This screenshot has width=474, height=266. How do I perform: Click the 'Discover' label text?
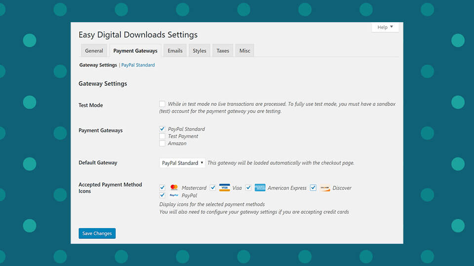coord(342,188)
